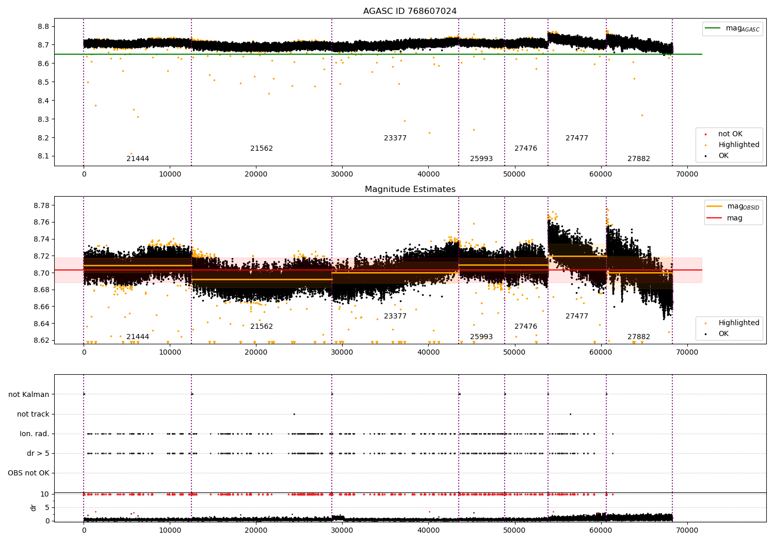Click OBSID label 27476 in the AGASC plot

click(526, 149)
